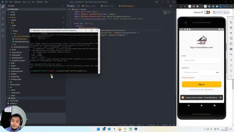Open the Edit menu
234x132 pixels.
pos(11,2)
